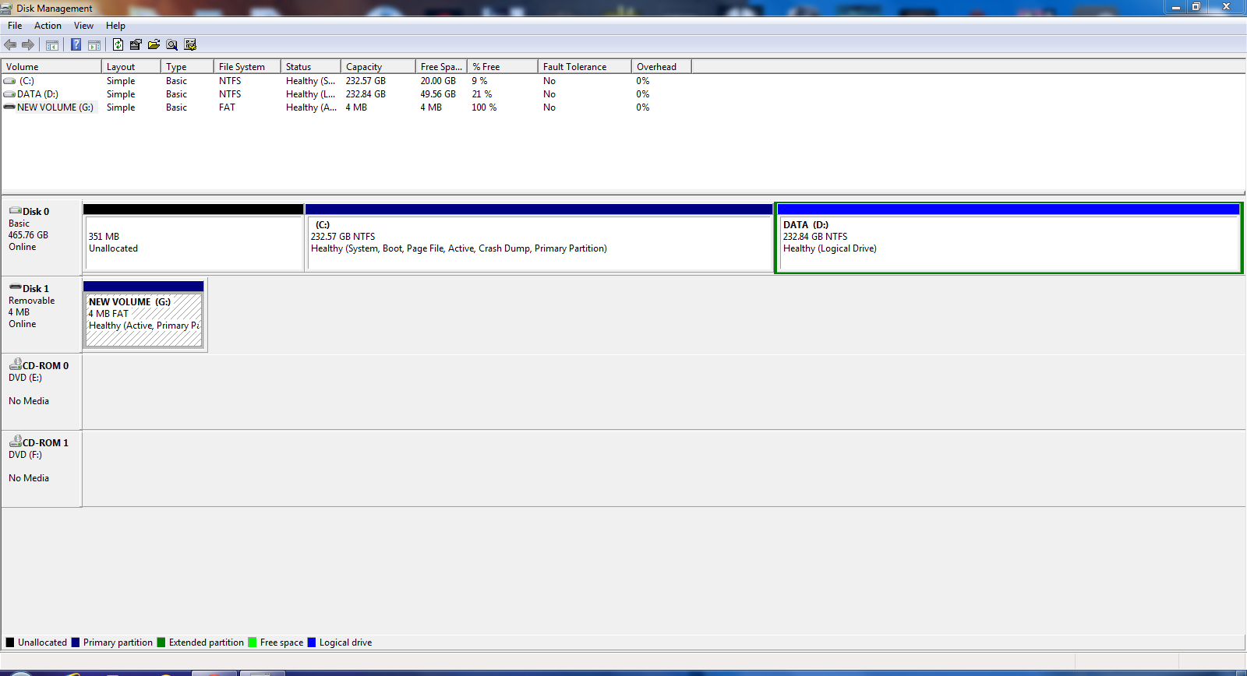
Task: Click the drive icon beside (C:) in volume list
Action: (x=9, y=81)
